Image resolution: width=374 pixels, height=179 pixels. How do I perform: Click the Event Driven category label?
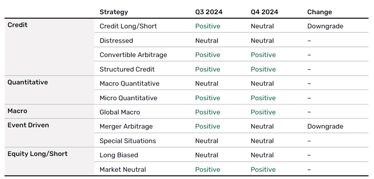[28, 125]
